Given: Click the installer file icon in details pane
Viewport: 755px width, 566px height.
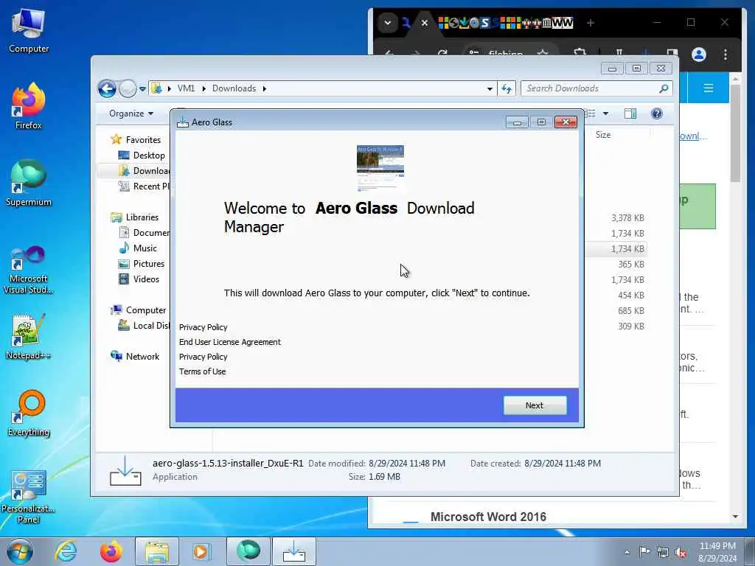Looking at the screenshot, I should (x=125, y=470).
